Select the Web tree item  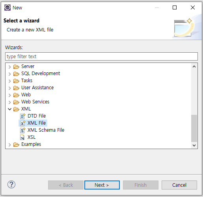point(26,95)
